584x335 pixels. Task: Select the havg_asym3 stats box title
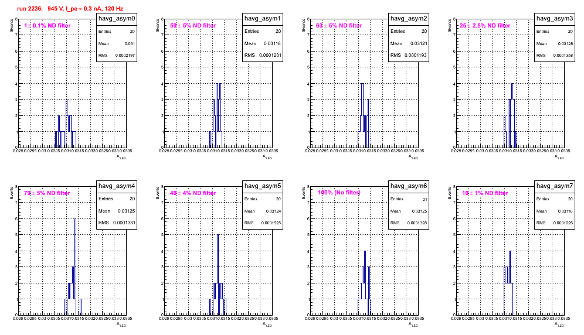(x=555, y=18)
